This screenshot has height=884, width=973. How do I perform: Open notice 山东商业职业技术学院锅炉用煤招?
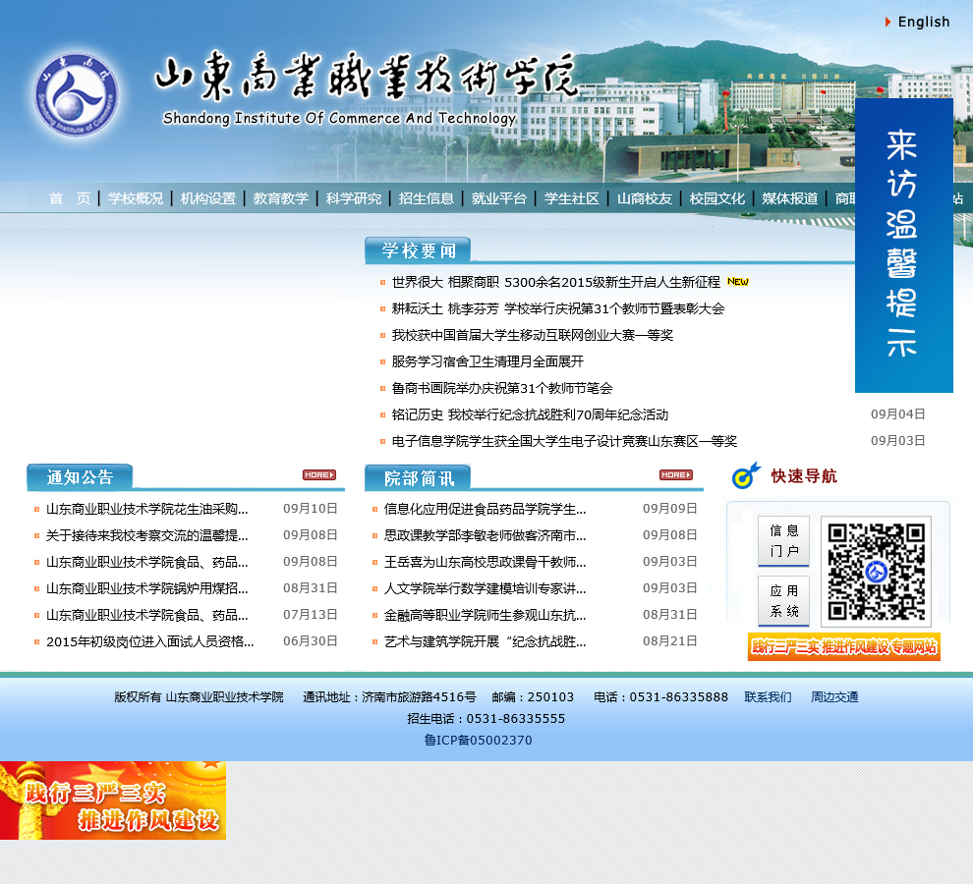click(x=147, y=588)
